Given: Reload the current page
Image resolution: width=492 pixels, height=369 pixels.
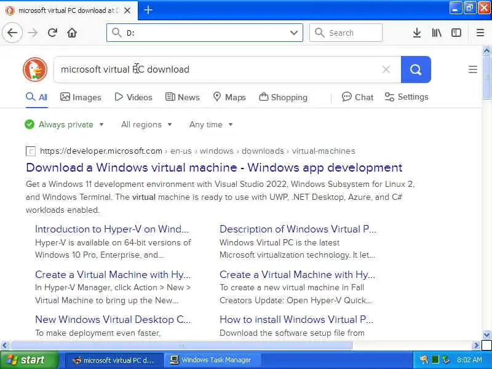Looking at the screenshot, I should [52, 33].
